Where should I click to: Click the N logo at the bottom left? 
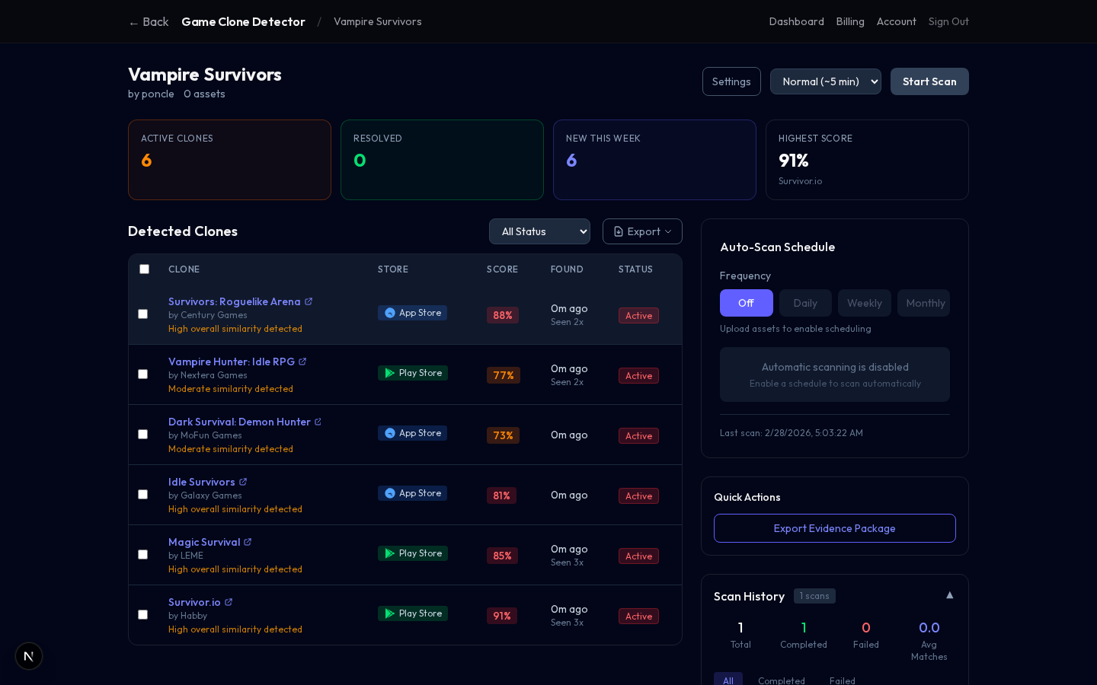28,656
